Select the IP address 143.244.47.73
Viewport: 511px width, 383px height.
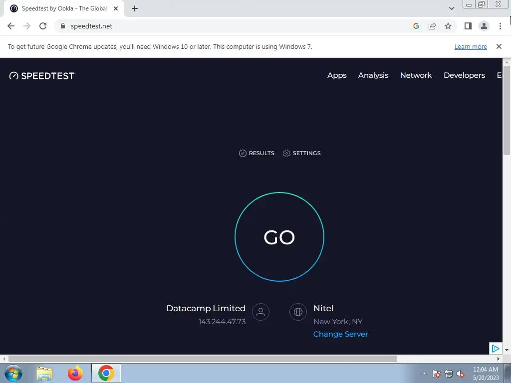click(222, 322)
